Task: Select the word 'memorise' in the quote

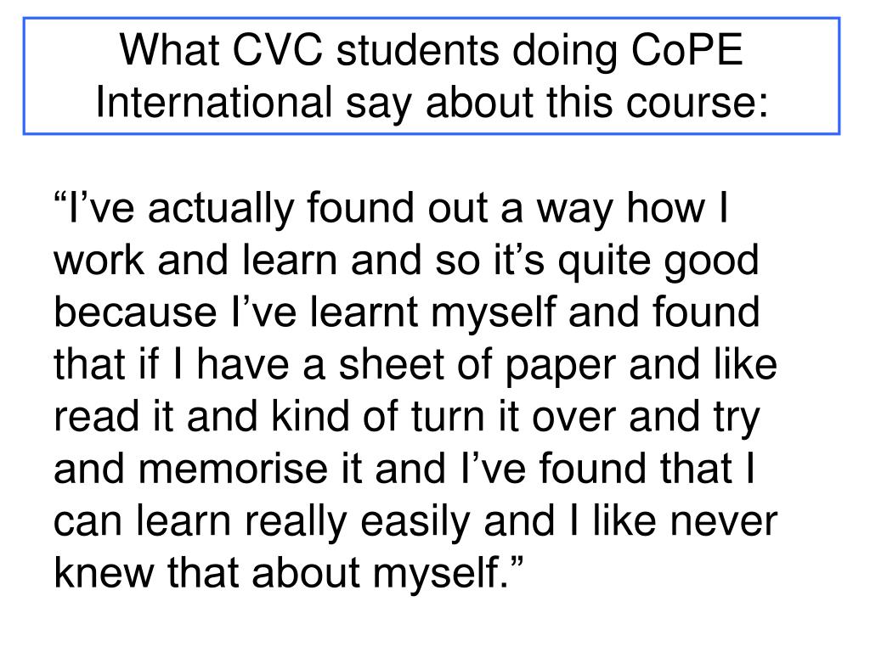Action: (233, 469)
